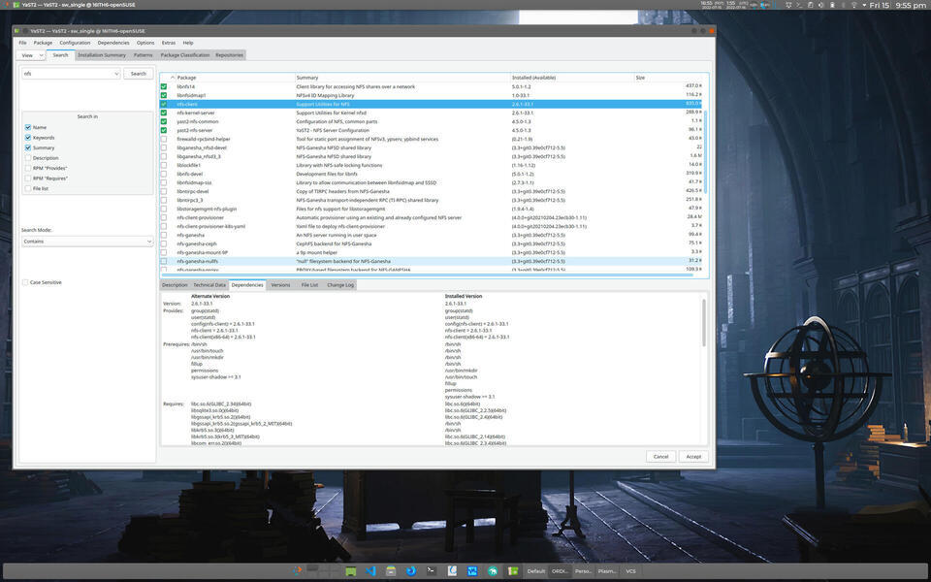Sort by the Installed (Available) column header
This screenshot has height=582, width=931.
pyautogui.click(x=572, y=78)
